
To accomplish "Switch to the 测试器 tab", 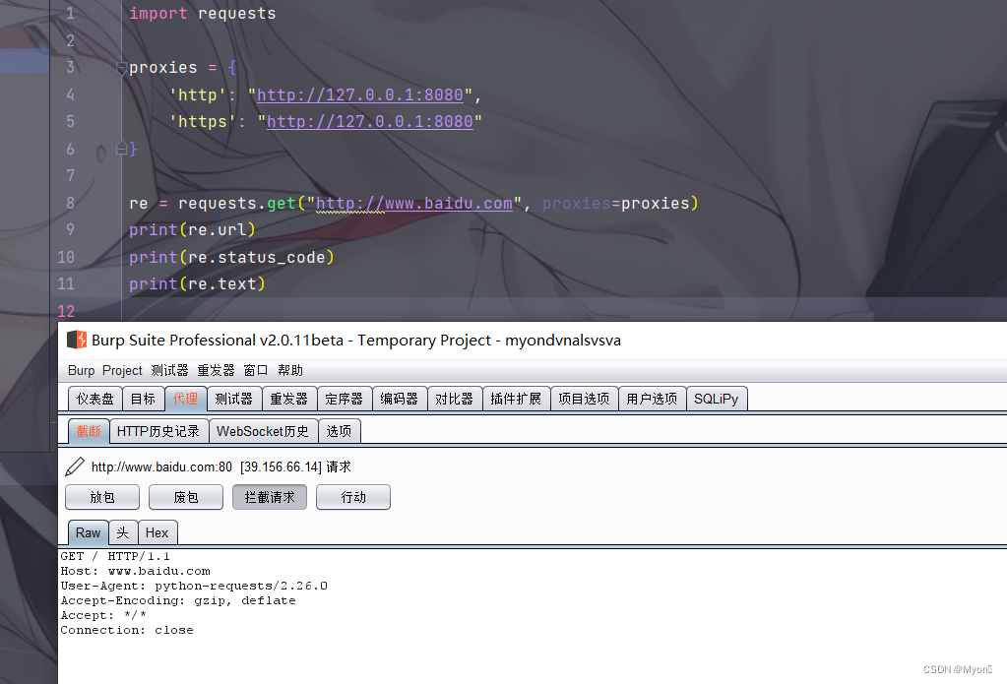I will click(x=233, y=399).
